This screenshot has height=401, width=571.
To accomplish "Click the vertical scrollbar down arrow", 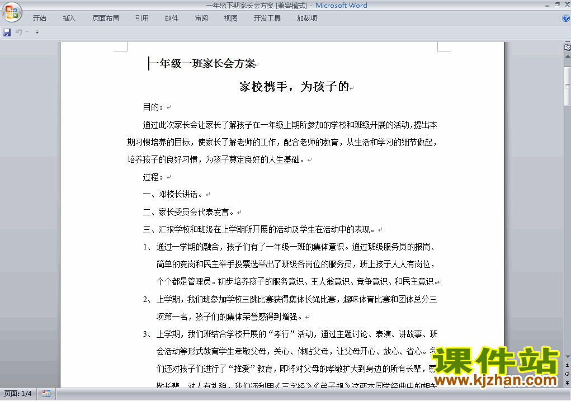I will coord(567,357).
